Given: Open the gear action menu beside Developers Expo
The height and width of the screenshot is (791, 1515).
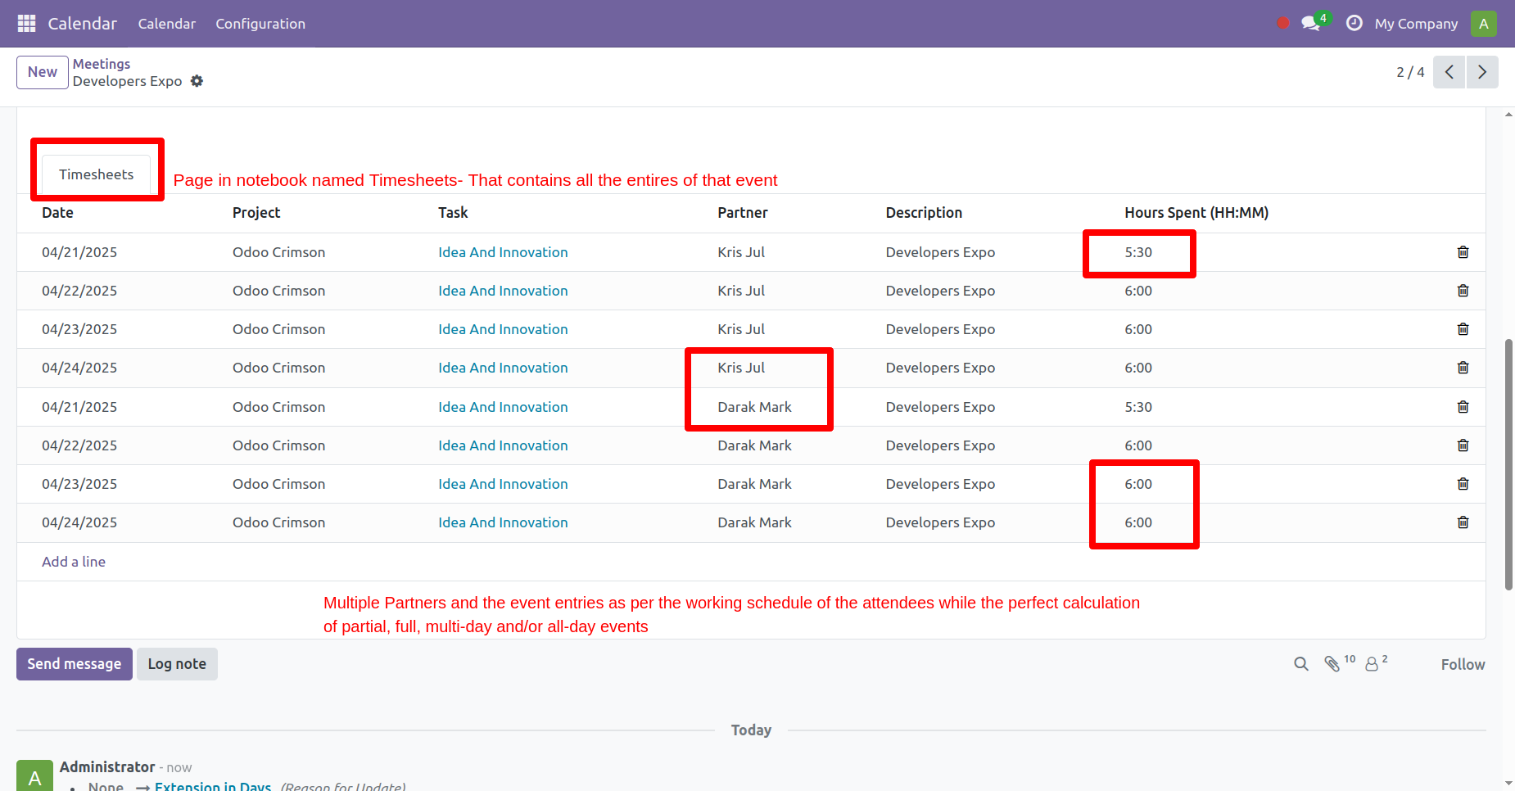Looking at the screenshot, I should point(197,81).
